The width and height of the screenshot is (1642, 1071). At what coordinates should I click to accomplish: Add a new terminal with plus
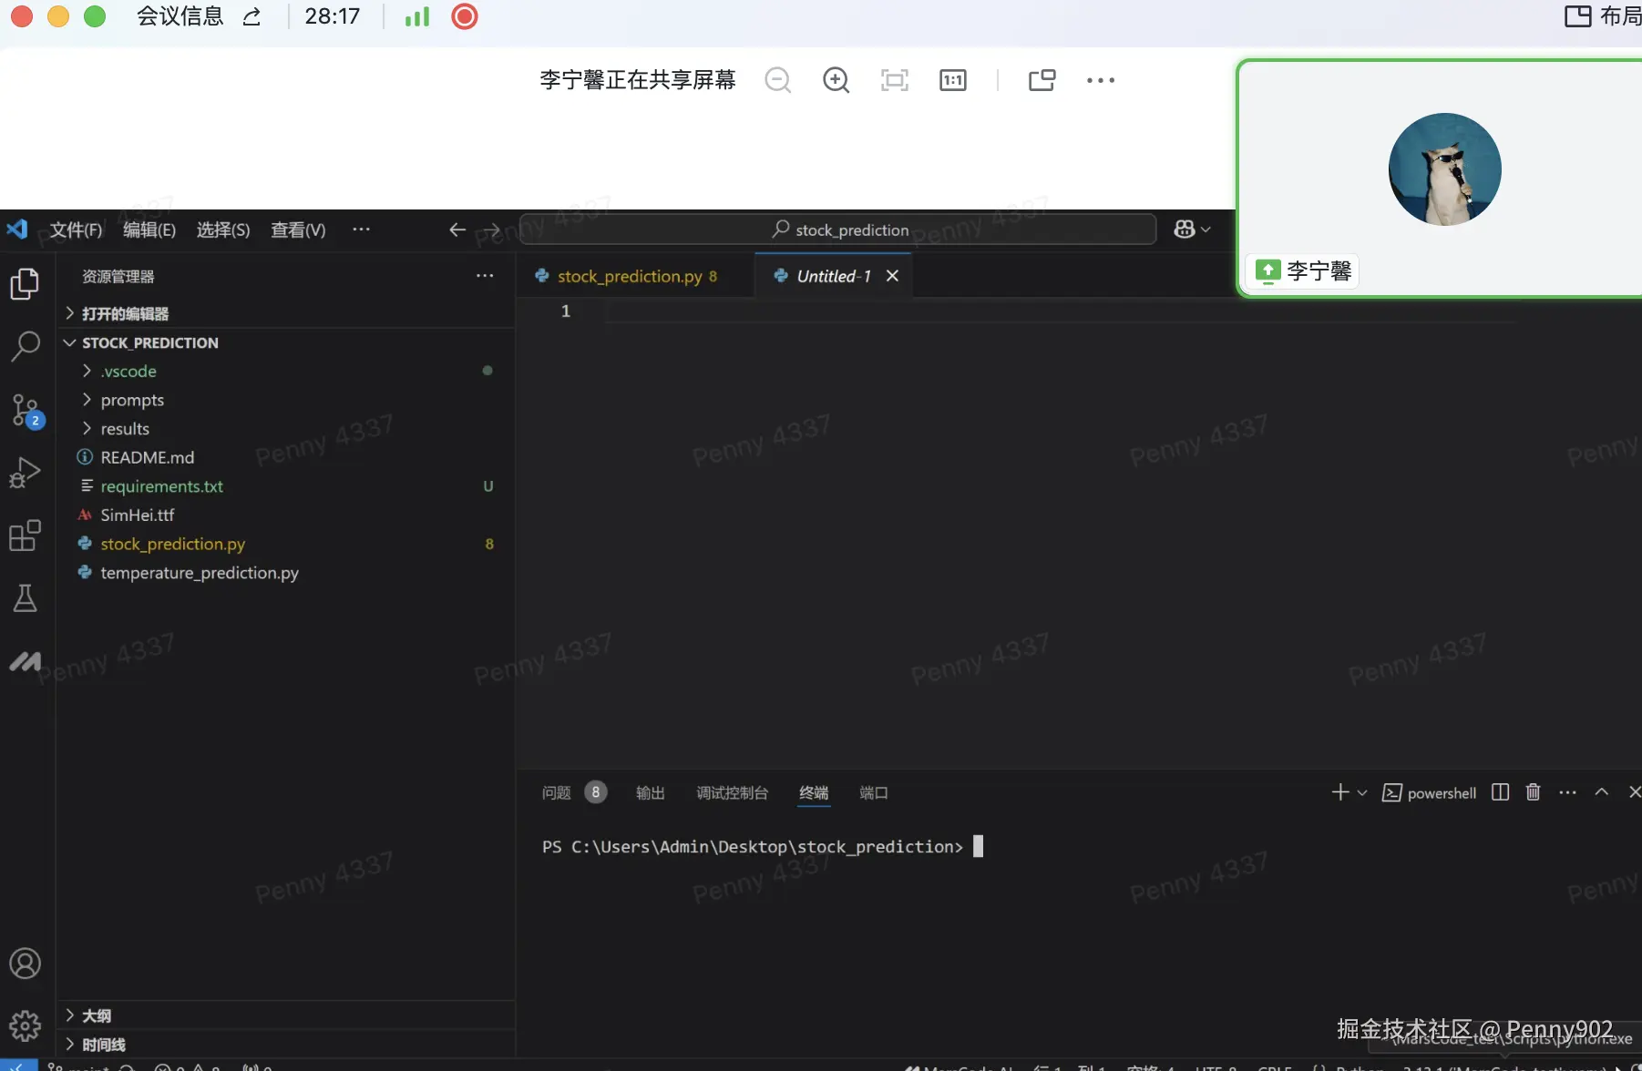coord(1340,792)
